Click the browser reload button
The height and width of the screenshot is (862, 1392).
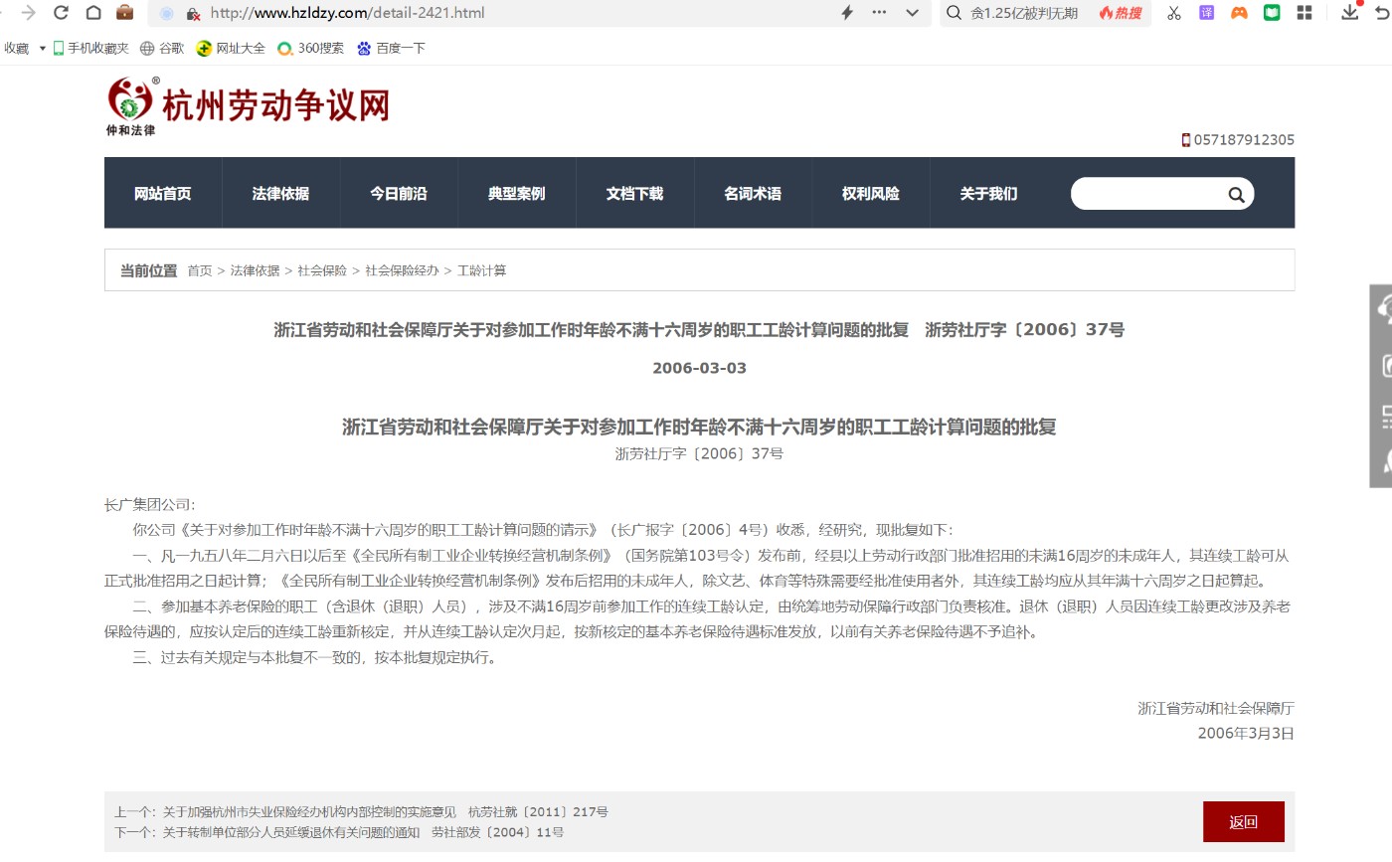pyautogui.click(x=62, y=13)
